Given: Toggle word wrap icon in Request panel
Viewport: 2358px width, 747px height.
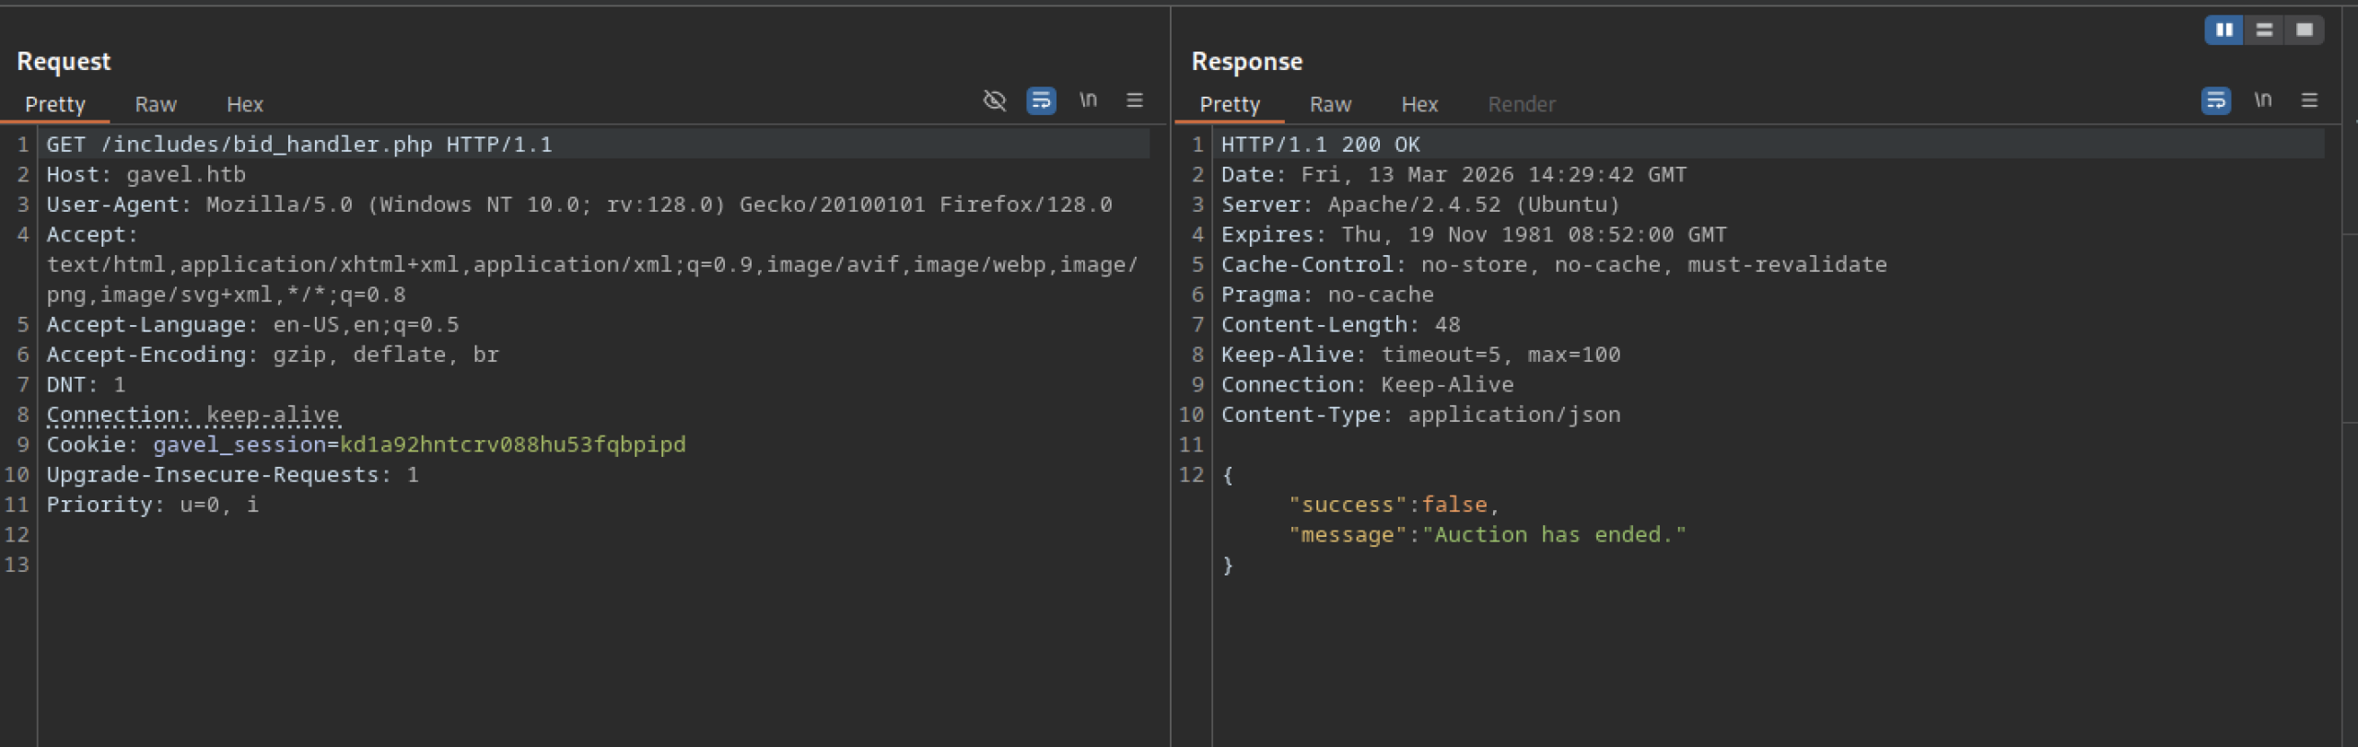Looking at the screenshot, I should [1041, 100].
